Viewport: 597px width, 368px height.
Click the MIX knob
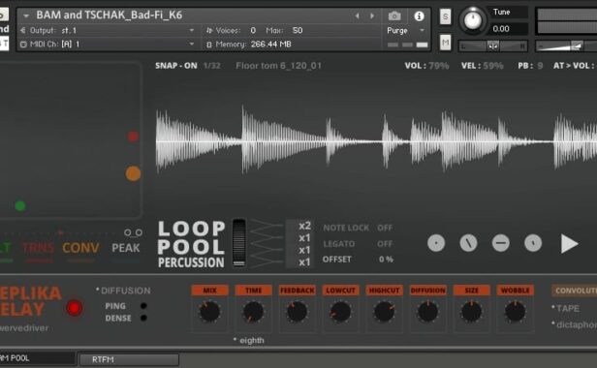tap(209, 312)
